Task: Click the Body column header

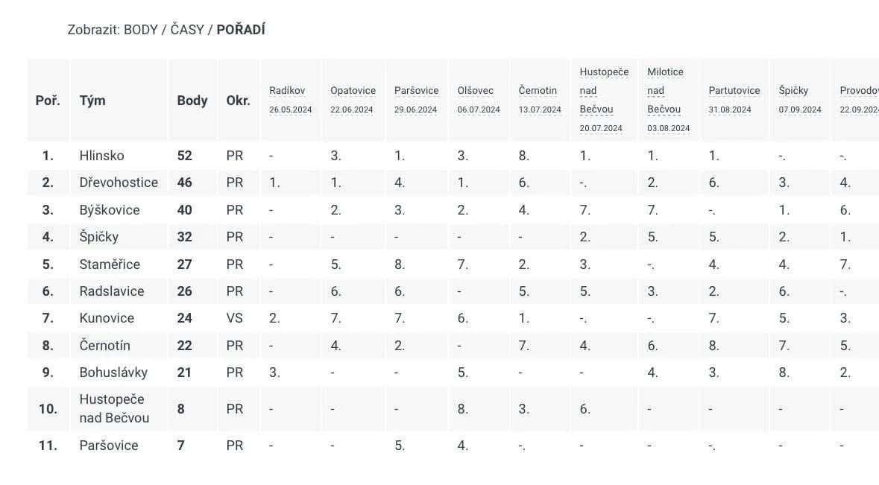Action: [x=192, y=101]
